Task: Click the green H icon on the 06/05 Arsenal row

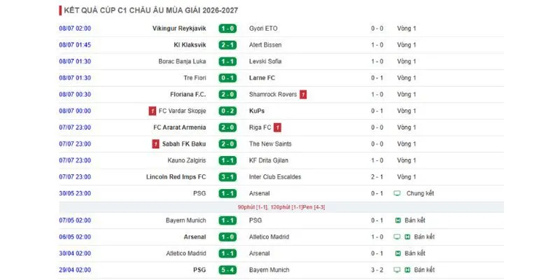Action: [x=407, y=237]
